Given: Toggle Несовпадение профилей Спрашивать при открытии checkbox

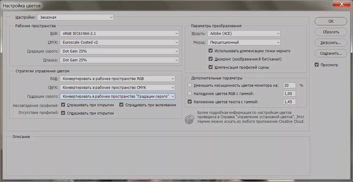Looking at the screenshot, I should [63, 105].
